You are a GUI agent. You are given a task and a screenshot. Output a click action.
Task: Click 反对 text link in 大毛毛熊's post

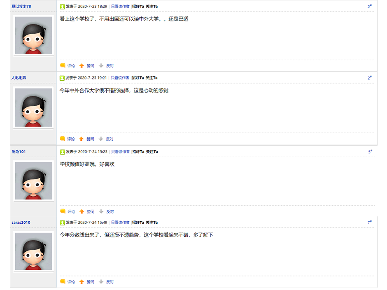[110, 139]
